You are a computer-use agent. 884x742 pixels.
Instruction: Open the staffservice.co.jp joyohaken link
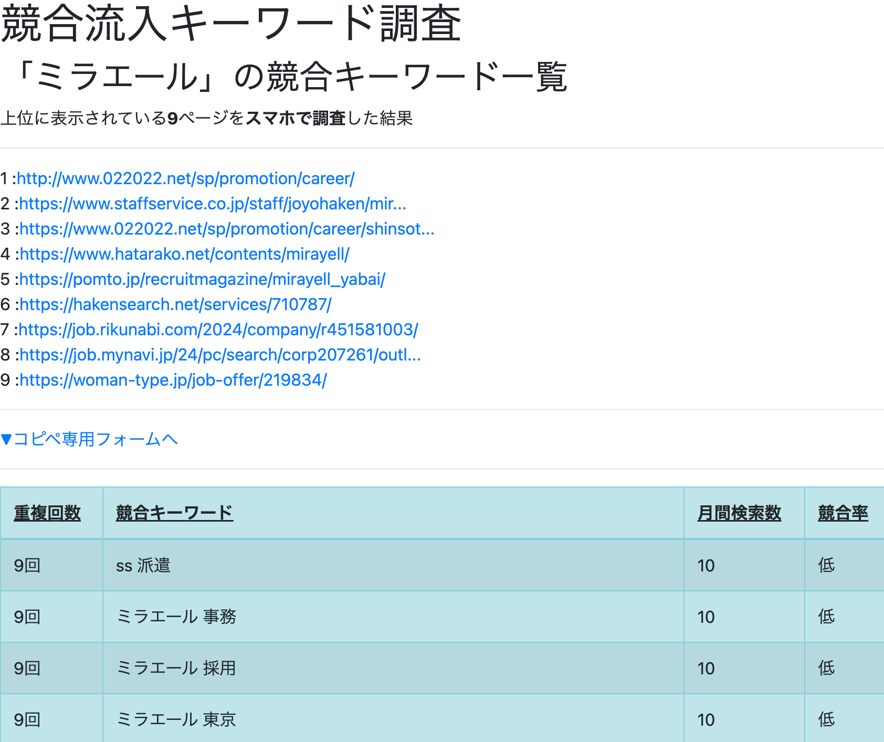click(213, 204)
